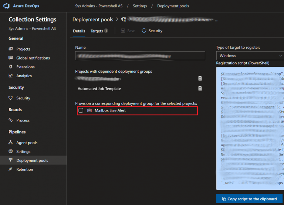Click the Settings gear icon

tap(11, 151)
